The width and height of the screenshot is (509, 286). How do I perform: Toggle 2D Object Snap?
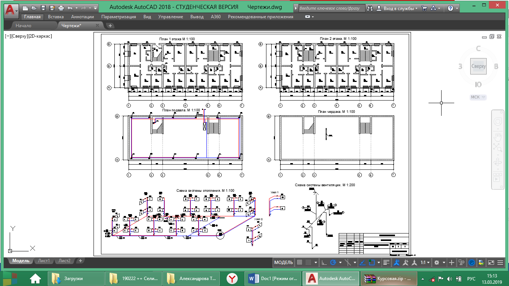coord(372,263)
